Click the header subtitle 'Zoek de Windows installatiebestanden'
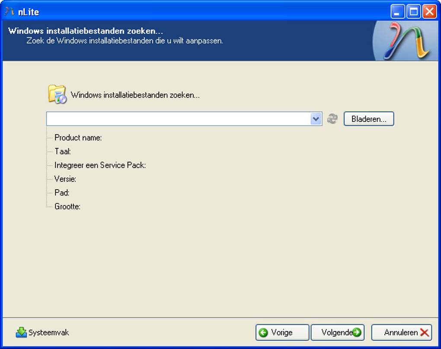This screenshot has width=441, height=349. point(125,41)
